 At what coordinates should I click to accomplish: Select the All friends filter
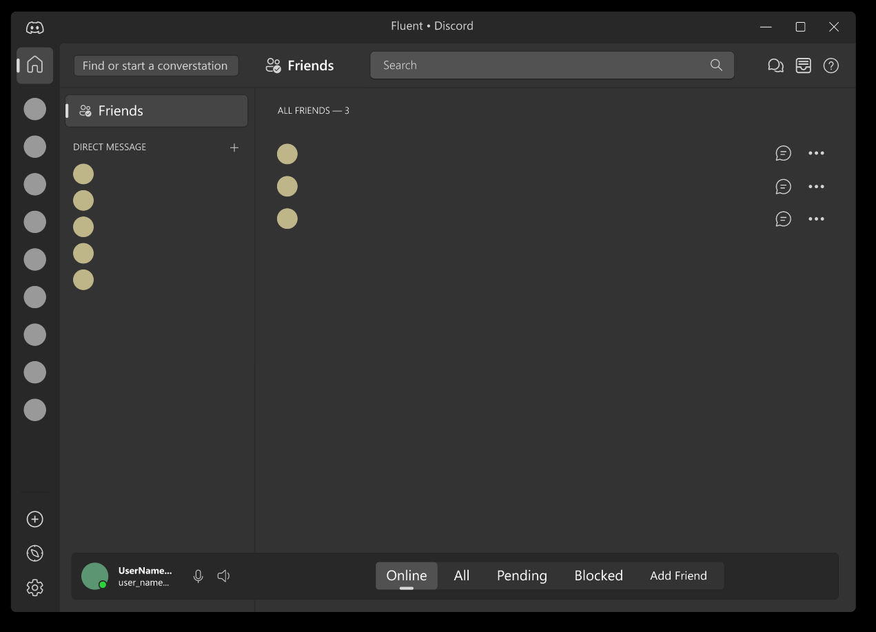(462, 575)
